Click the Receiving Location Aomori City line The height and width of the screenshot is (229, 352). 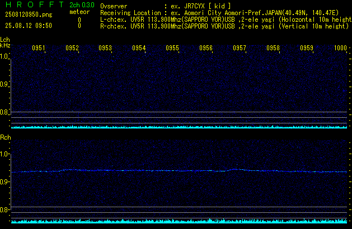coord(219,13)
